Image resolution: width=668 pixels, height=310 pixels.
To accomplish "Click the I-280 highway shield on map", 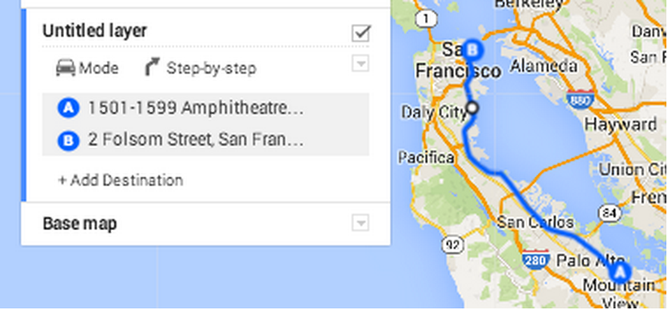I will 535,259.
